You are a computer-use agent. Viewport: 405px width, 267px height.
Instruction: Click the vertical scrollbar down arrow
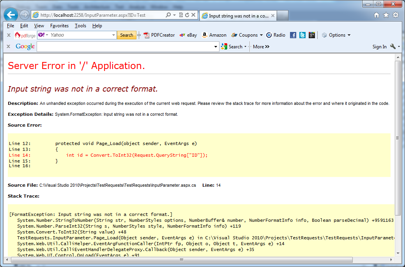[x=398, y=254]
